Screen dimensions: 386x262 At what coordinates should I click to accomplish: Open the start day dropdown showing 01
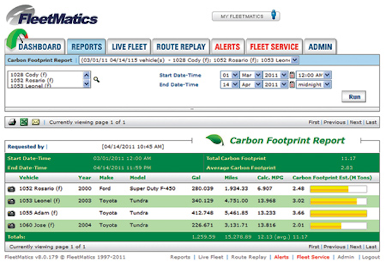tap(229, 75)
